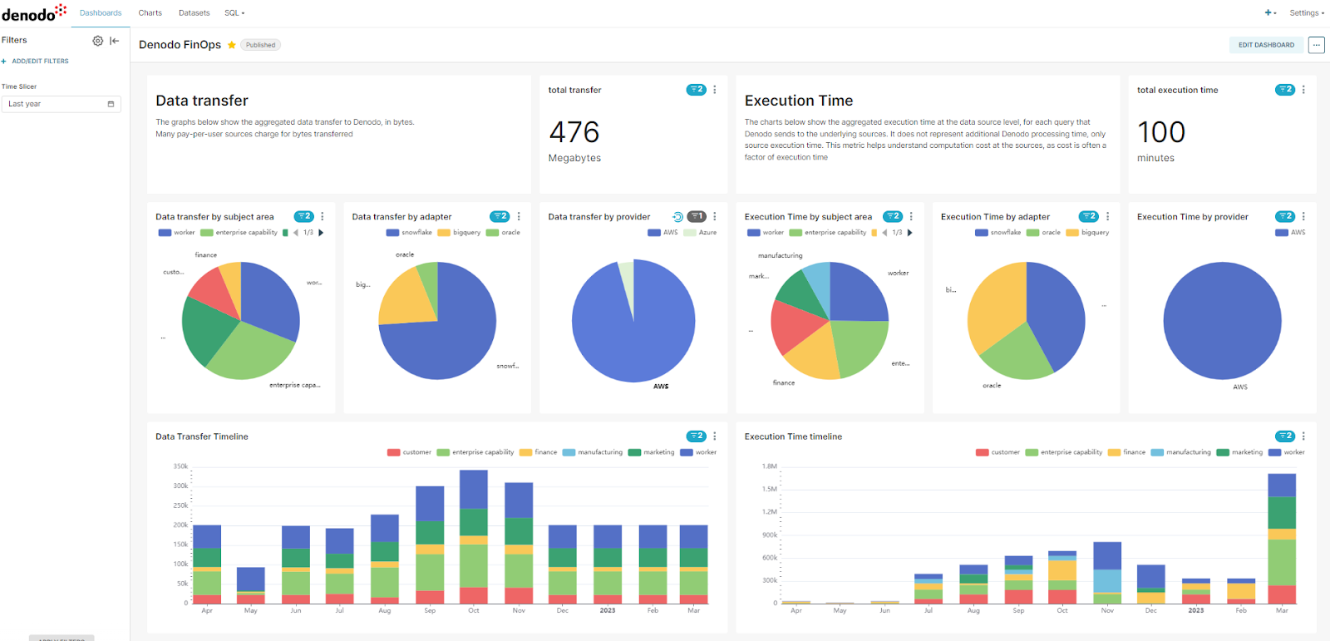Click Mar bar in Execution Time timeline

pyautogui.click(x=1282, y=538)
